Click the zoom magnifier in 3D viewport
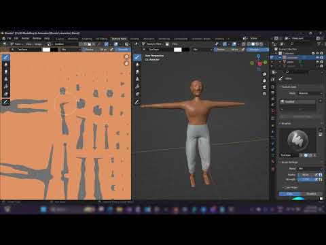 pos(264,74)
